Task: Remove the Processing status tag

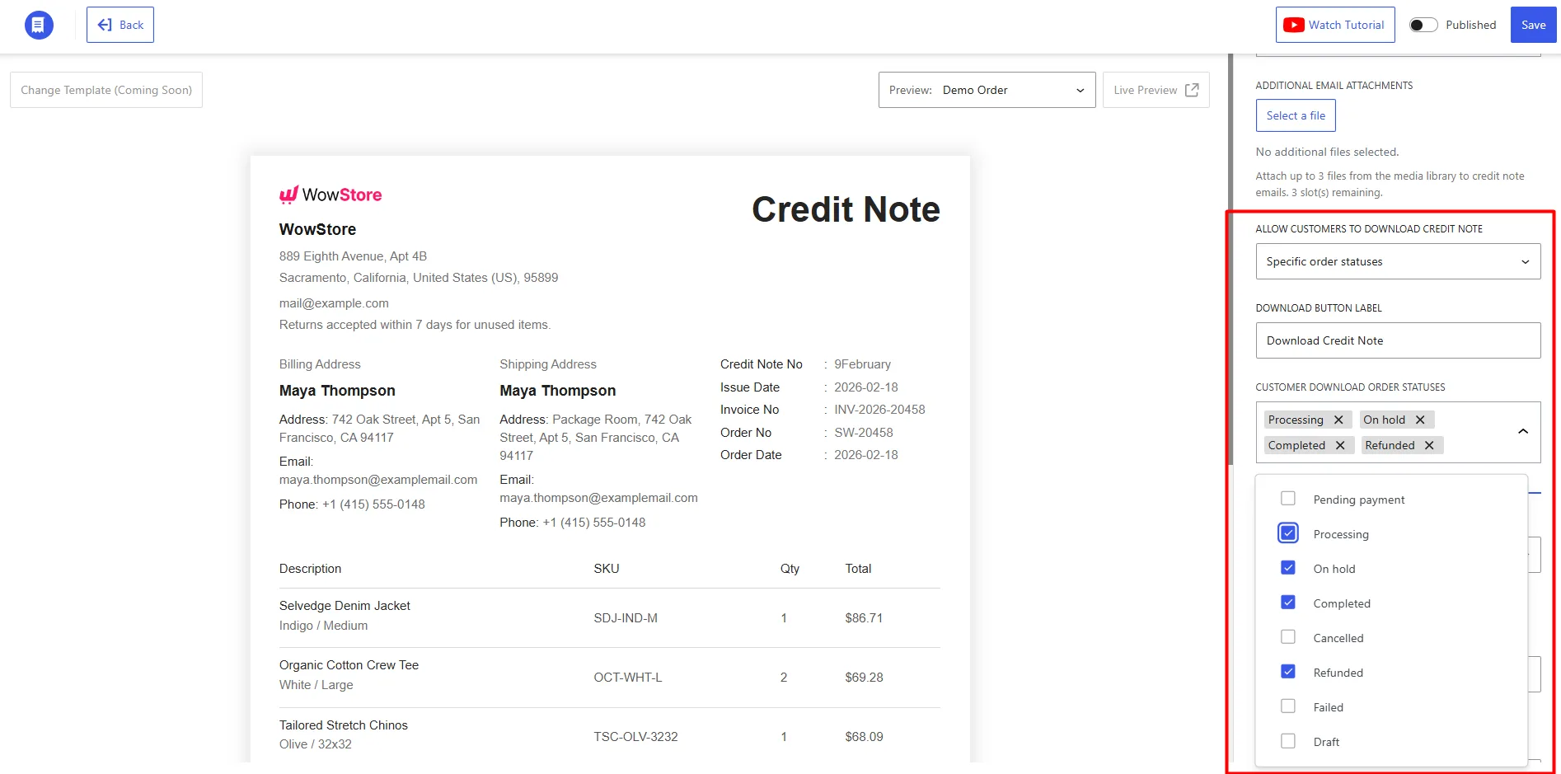Action: click(1338, 420)
